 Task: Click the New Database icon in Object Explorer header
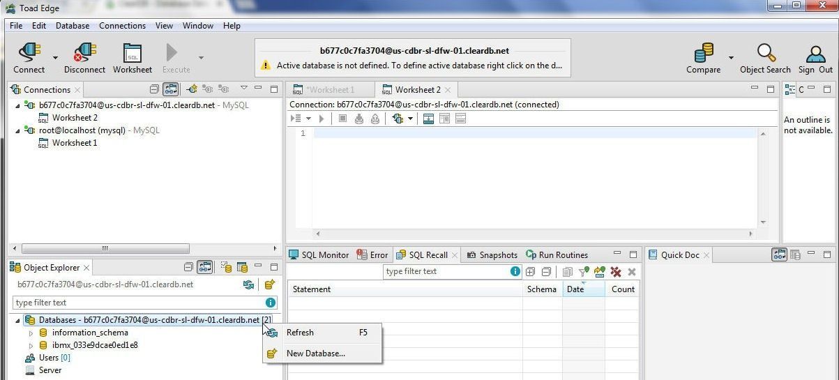point(270,284)
